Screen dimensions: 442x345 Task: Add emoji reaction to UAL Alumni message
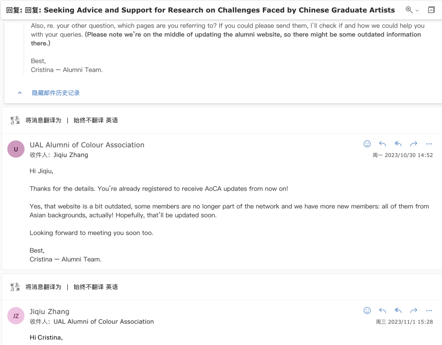point(367,144)
